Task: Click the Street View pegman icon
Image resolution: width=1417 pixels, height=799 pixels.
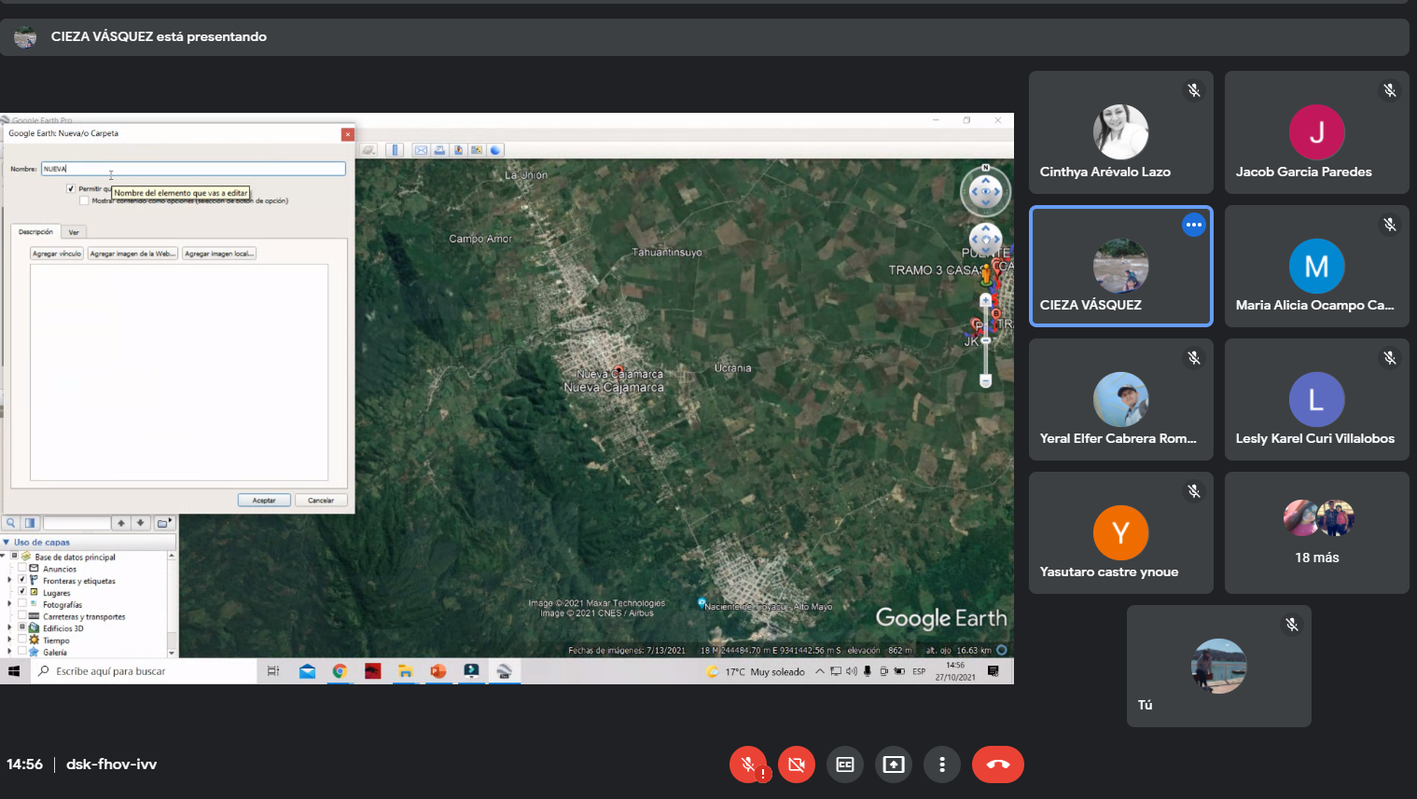Action: [986, 273]
